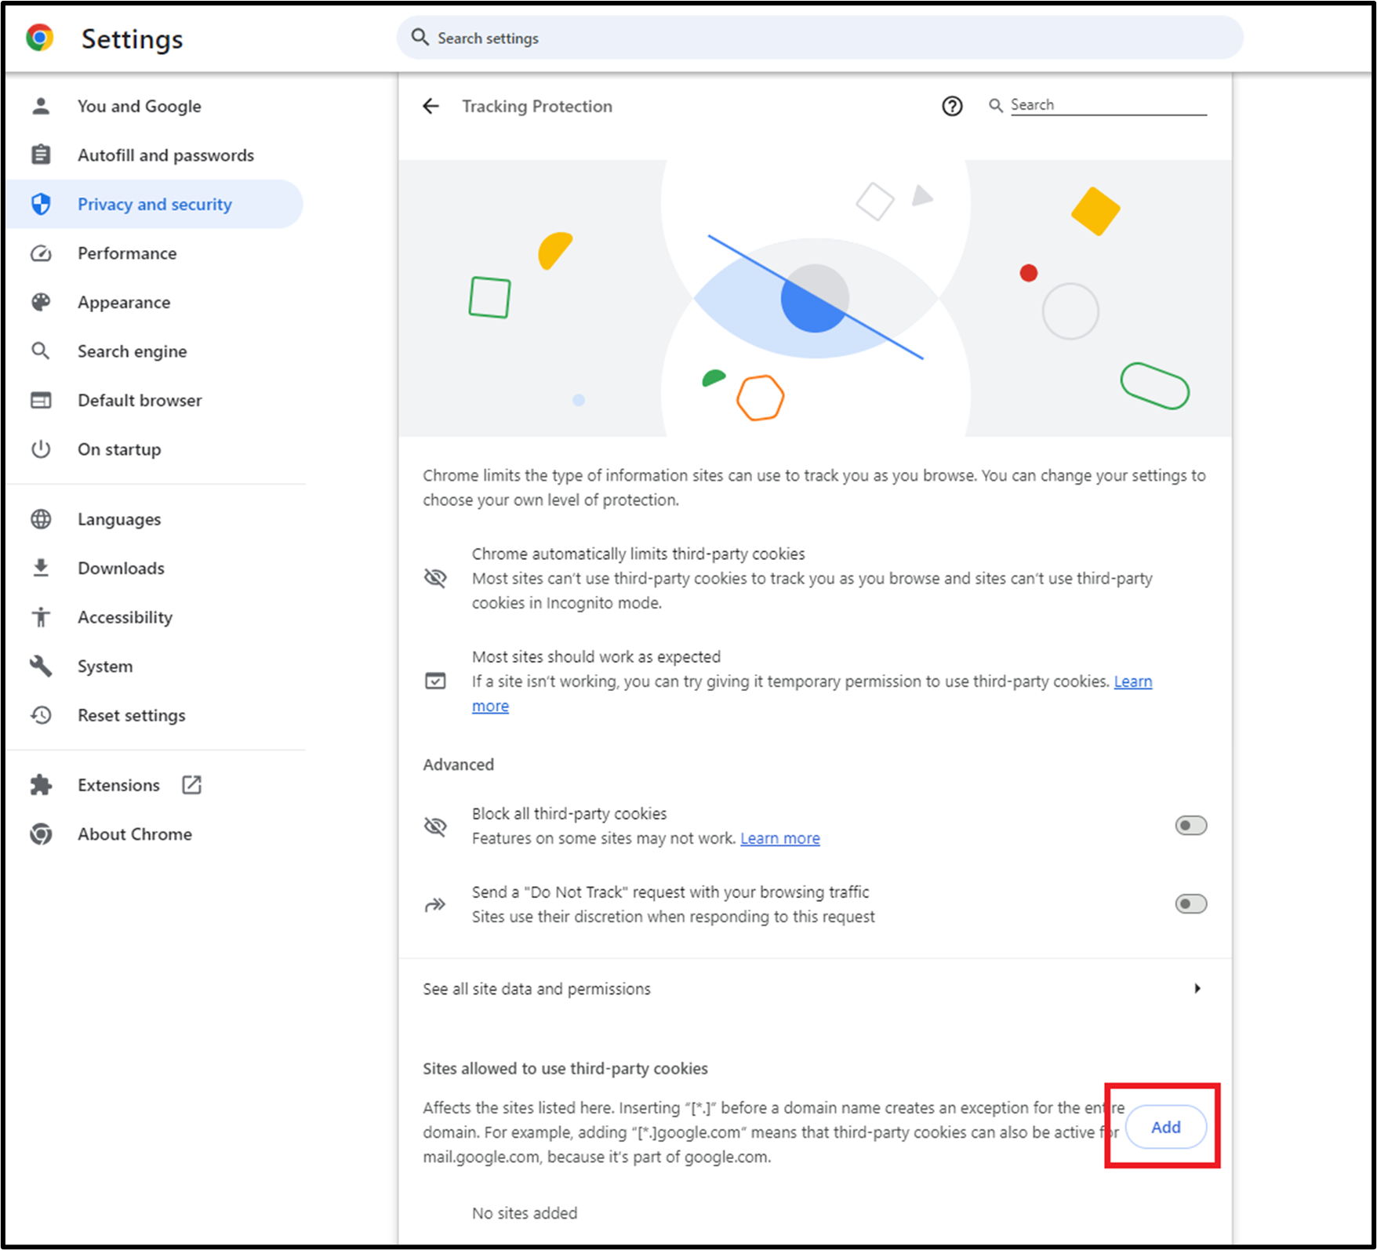The height and width of the screenshot is (1250, 1377).
Task: Click the crossed-eye icon beside Block all third-party cookies
Action: pyautogui.click(x=435, y=826)
